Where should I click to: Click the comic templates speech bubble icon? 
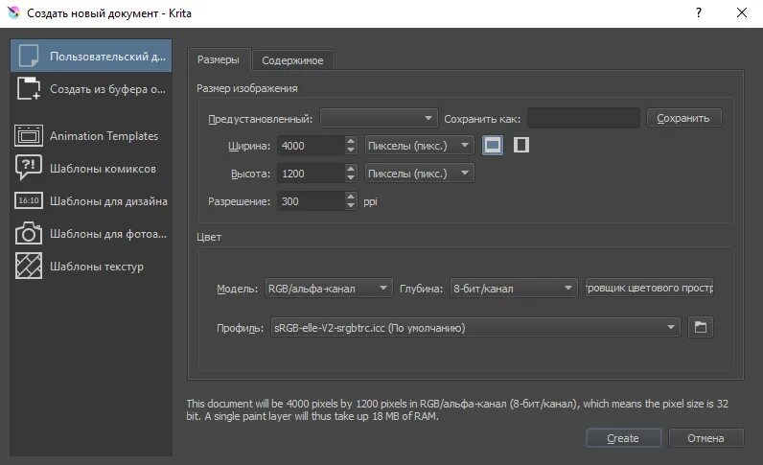(x=28, y=168)
